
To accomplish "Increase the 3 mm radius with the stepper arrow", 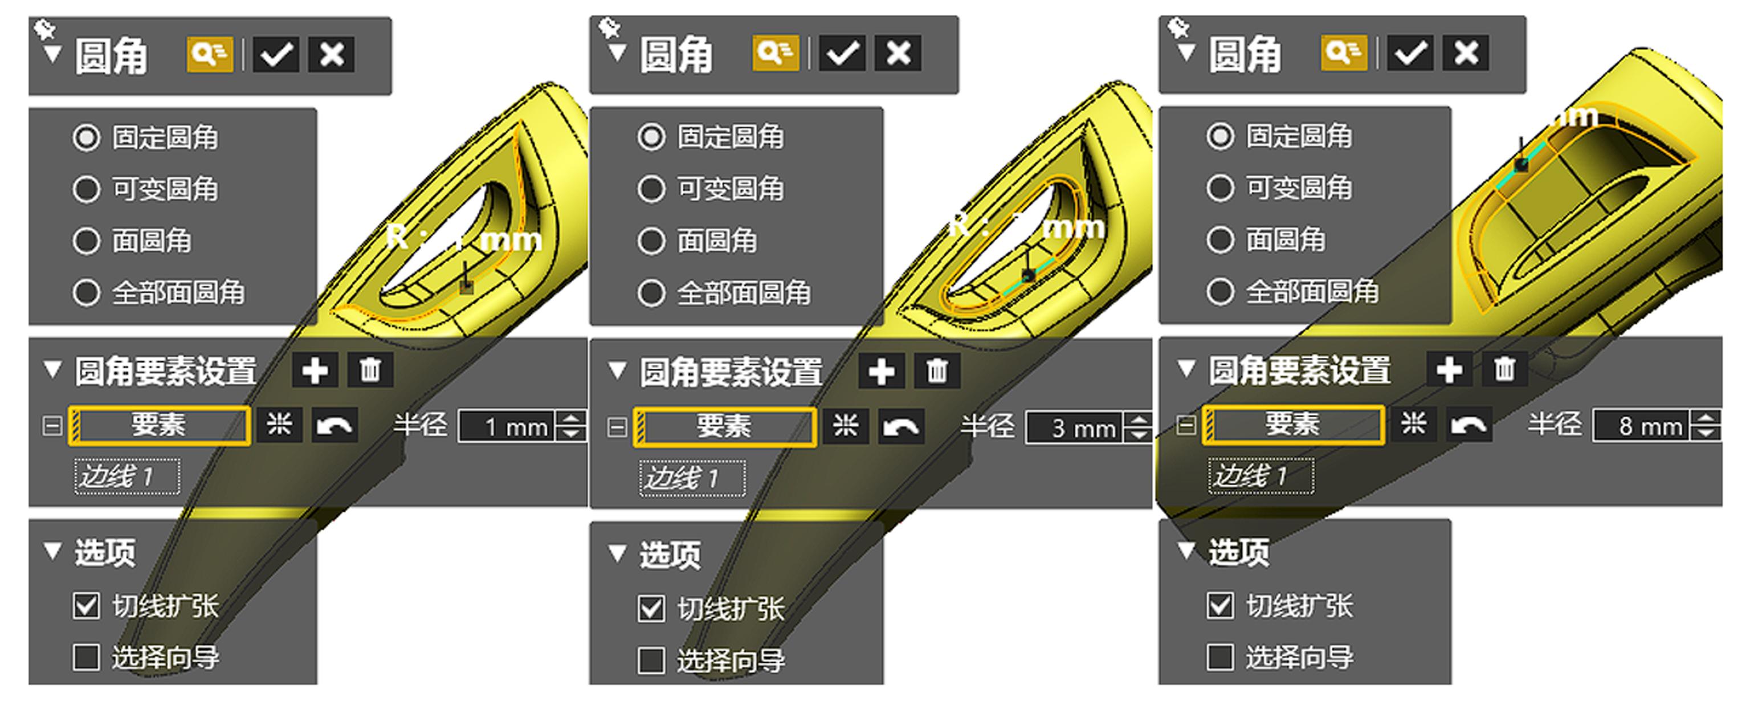I will coord(1139,419).
